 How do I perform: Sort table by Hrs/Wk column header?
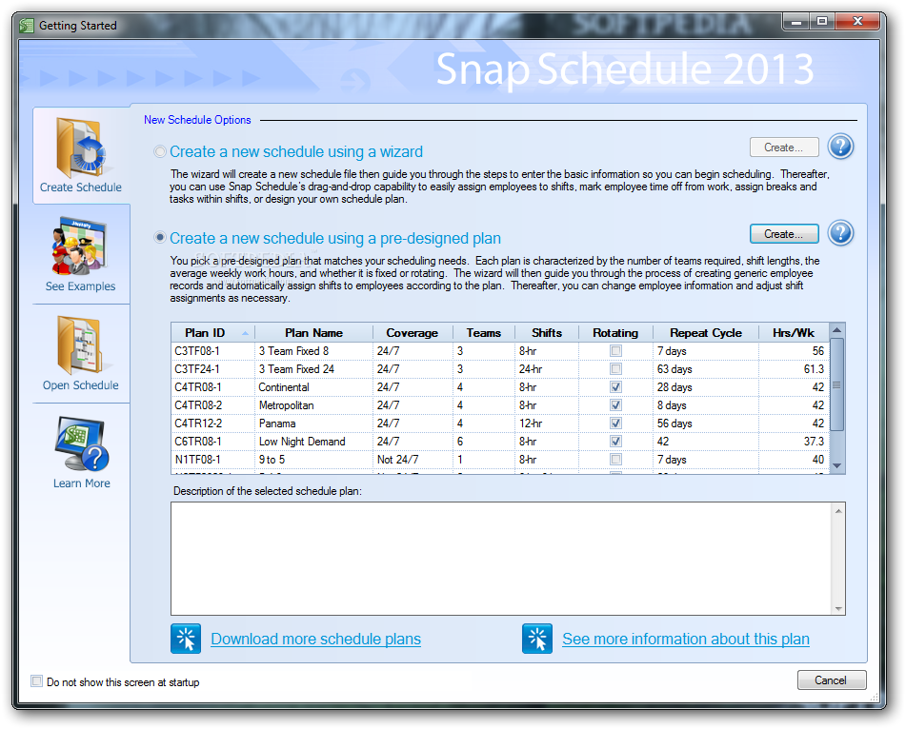coord(794,332)
